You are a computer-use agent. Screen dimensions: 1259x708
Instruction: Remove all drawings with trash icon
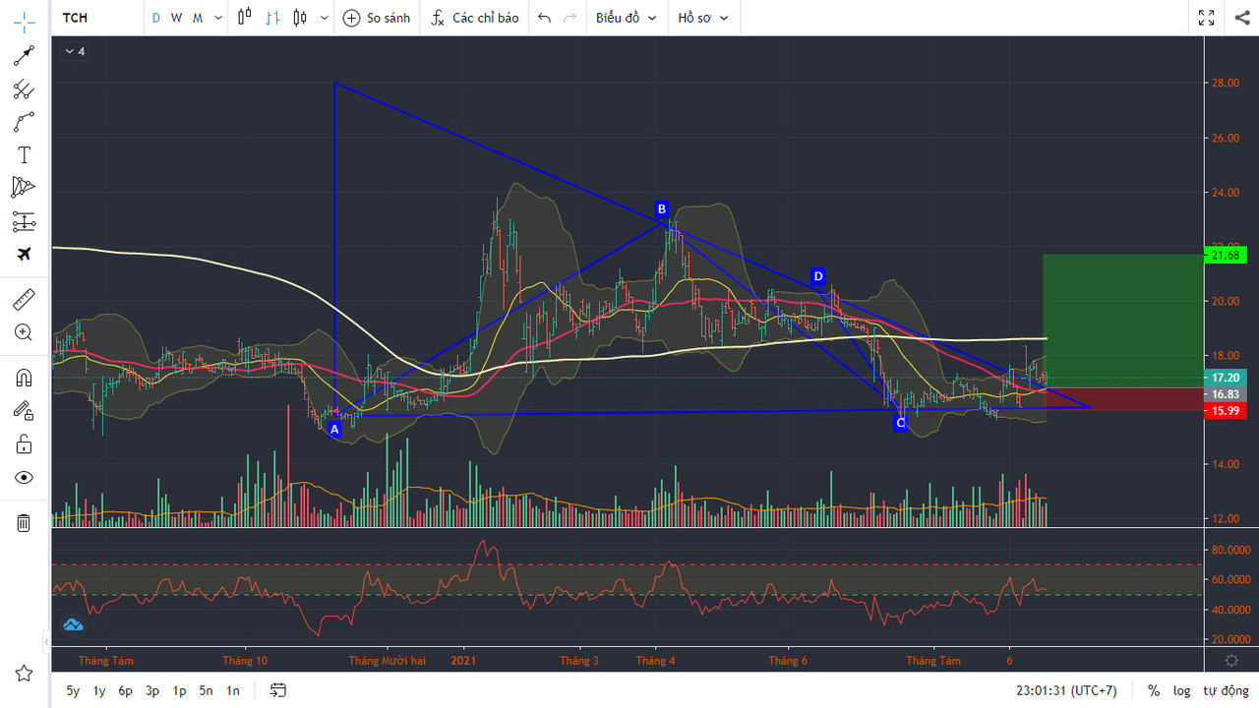[x=24, y=522]
